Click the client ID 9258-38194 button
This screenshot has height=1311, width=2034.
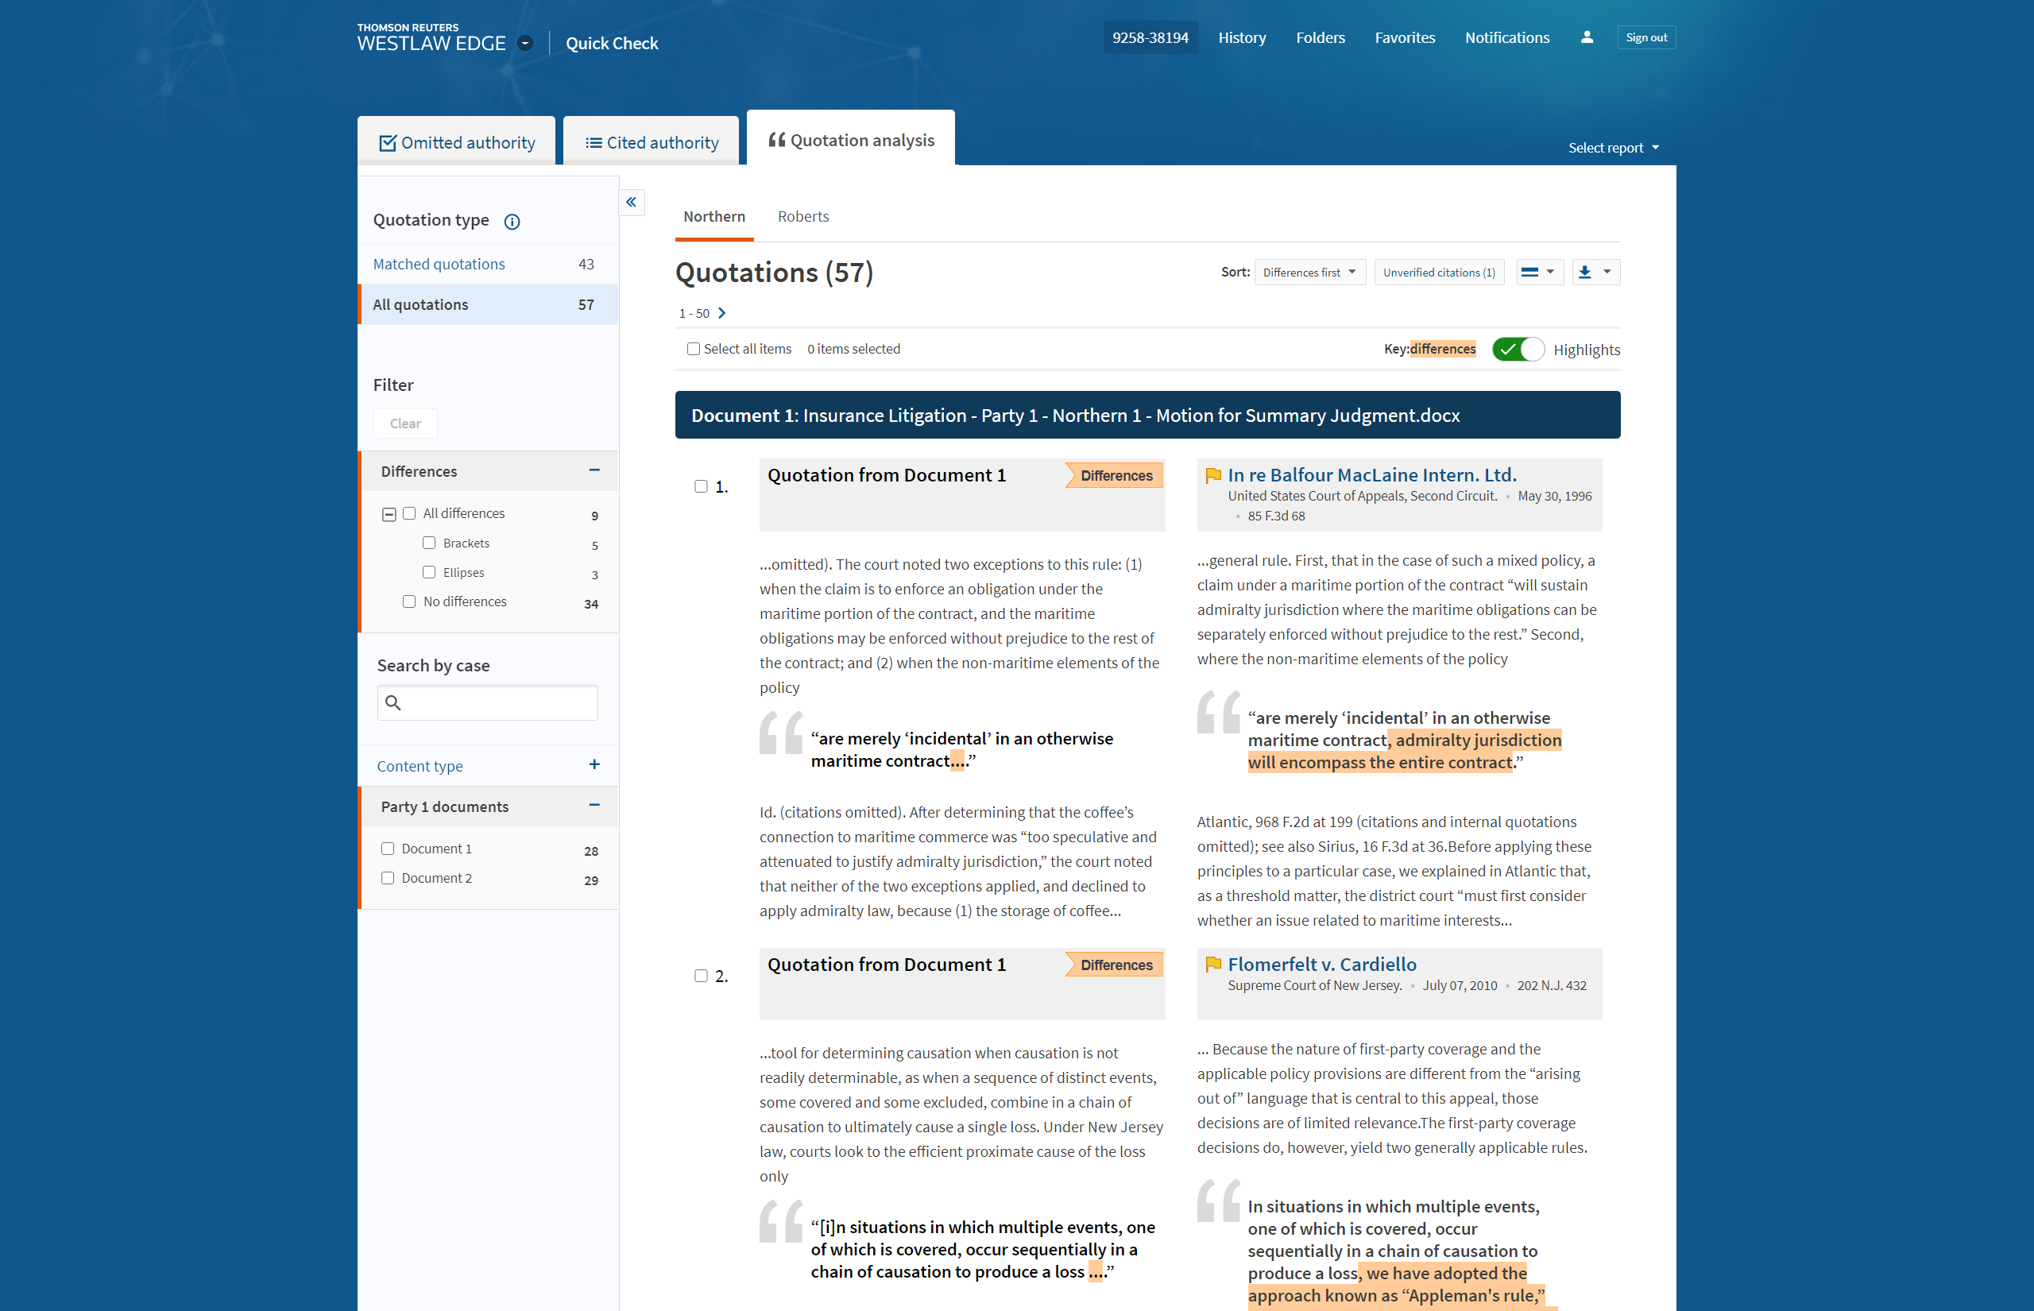[1150, 37]
